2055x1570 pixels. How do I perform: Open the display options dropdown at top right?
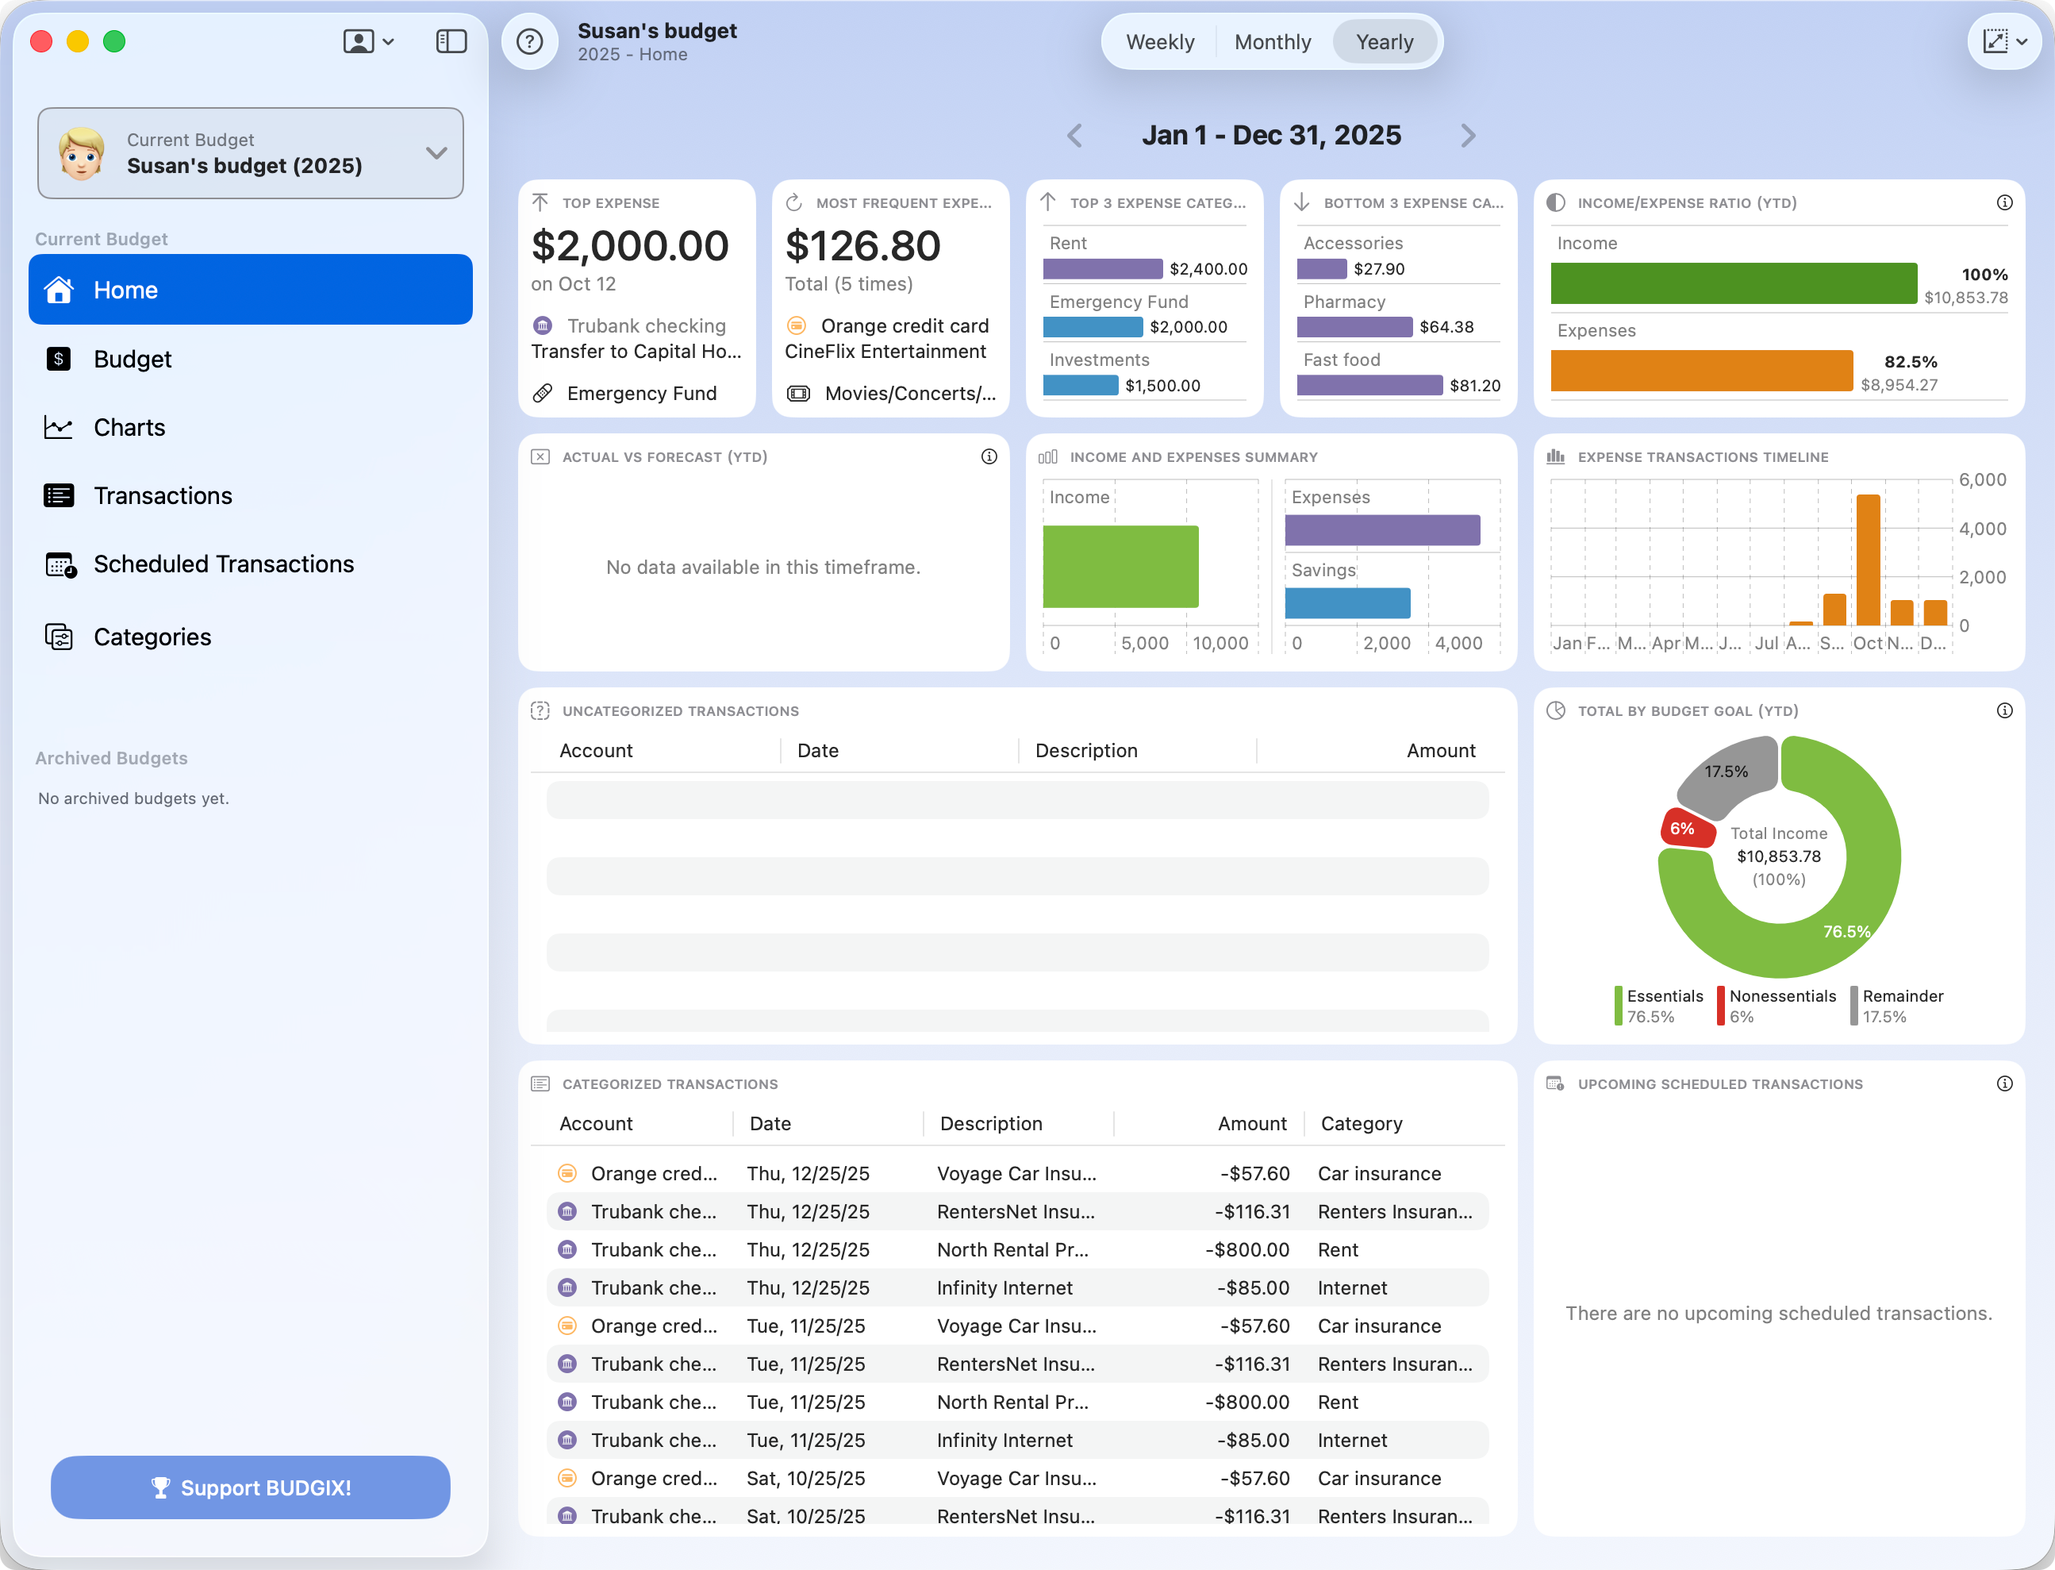click(x=2003, y=41)
